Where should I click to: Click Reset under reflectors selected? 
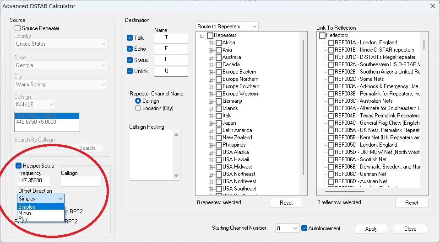click(412, 203)
